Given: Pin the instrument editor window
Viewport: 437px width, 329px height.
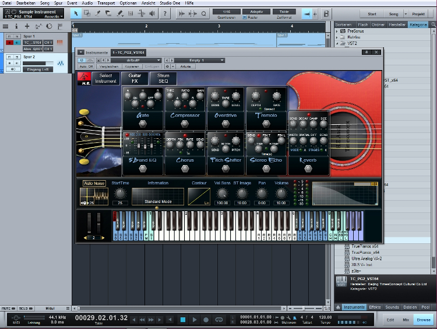Looking at the screenshot, I should pos(366,52).
